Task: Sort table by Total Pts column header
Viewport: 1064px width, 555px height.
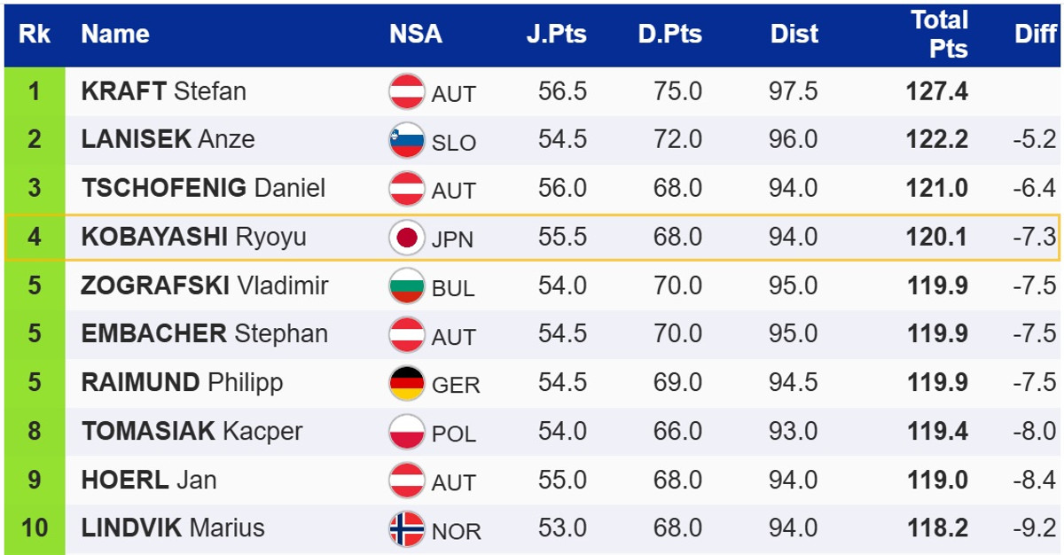Action: 939,35
